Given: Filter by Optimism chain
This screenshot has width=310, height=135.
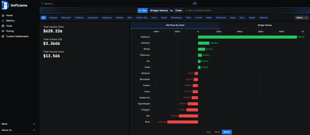Looking at the screenshot, I should [x=107, y=18].
